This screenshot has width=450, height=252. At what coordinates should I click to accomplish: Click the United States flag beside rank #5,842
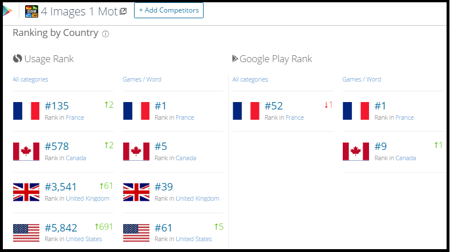coord(26,233)
